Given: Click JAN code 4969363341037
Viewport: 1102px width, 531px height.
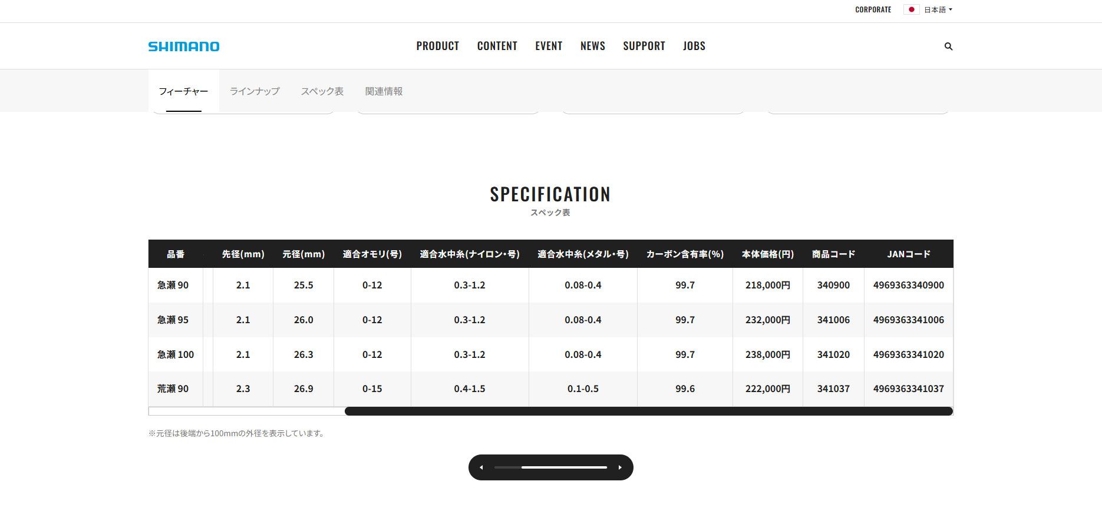Looking at the screenshot, I should (909, 389).
